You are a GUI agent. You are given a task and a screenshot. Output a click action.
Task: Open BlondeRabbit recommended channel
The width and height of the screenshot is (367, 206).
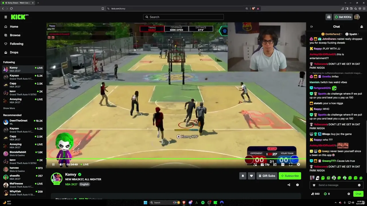pos(23,154)
